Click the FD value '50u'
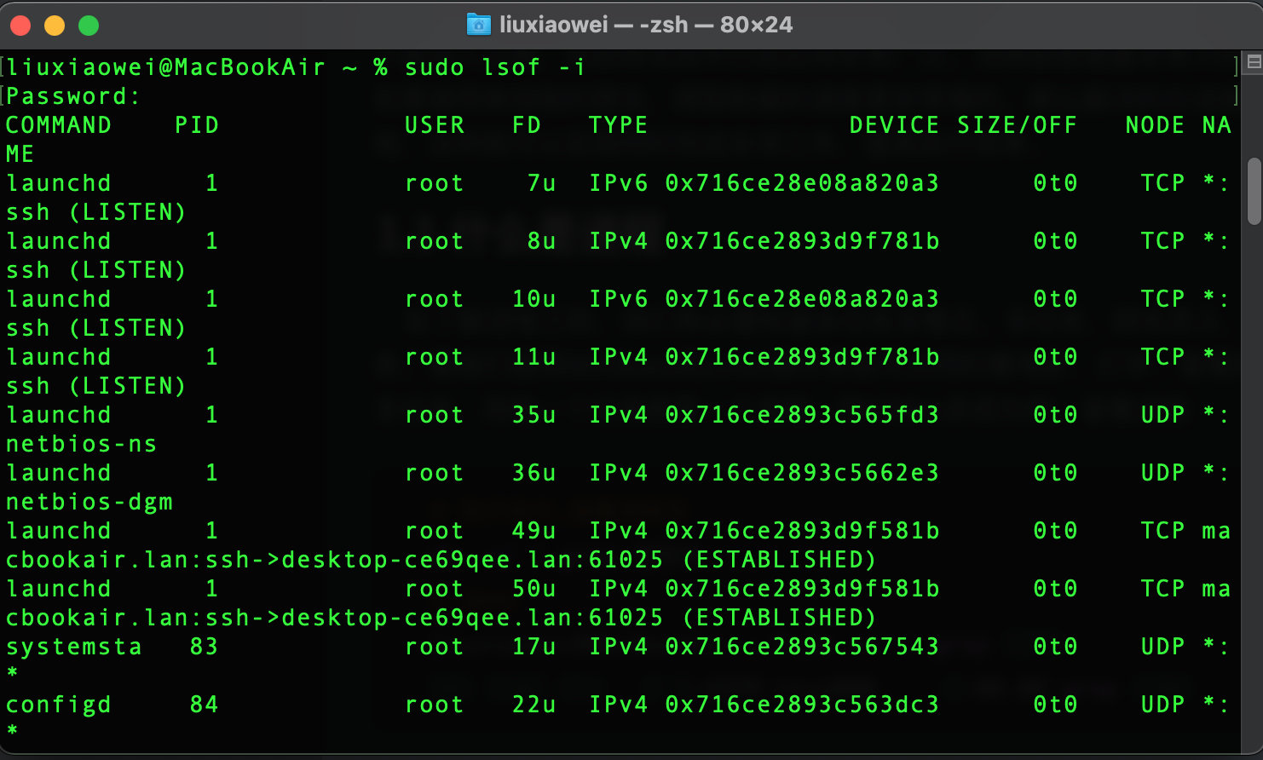Viewport: 1263px width, 760px height. click(x=534, y=589)
